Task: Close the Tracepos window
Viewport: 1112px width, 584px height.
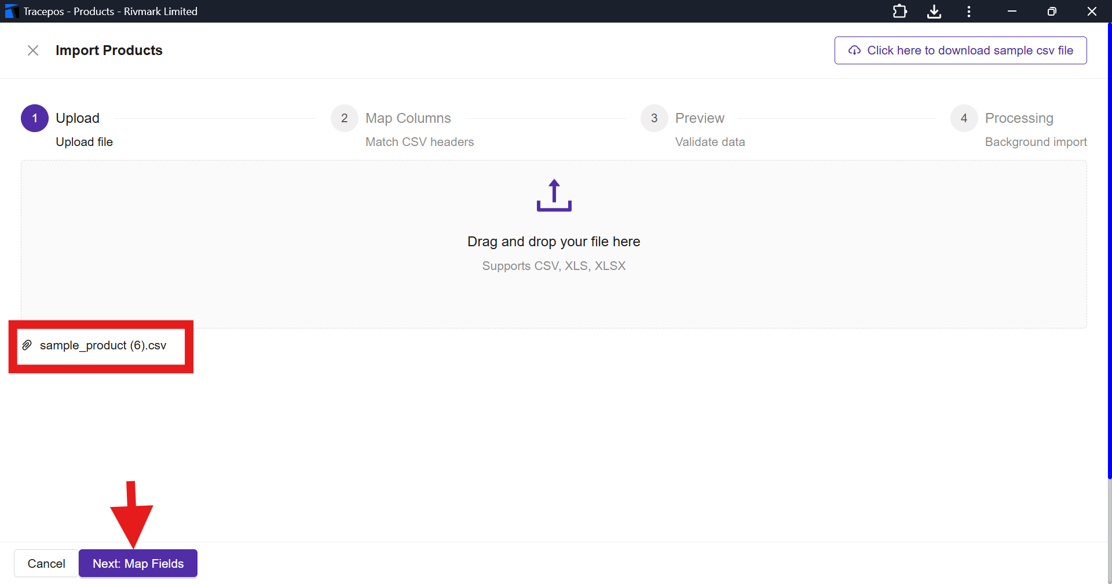Action: [x=1092, y=12]
